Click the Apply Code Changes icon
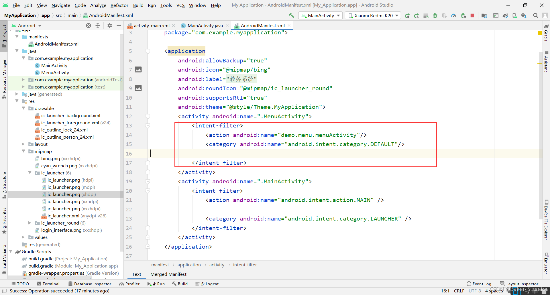Viewport: 550px width, 295px height. (426, 15)
